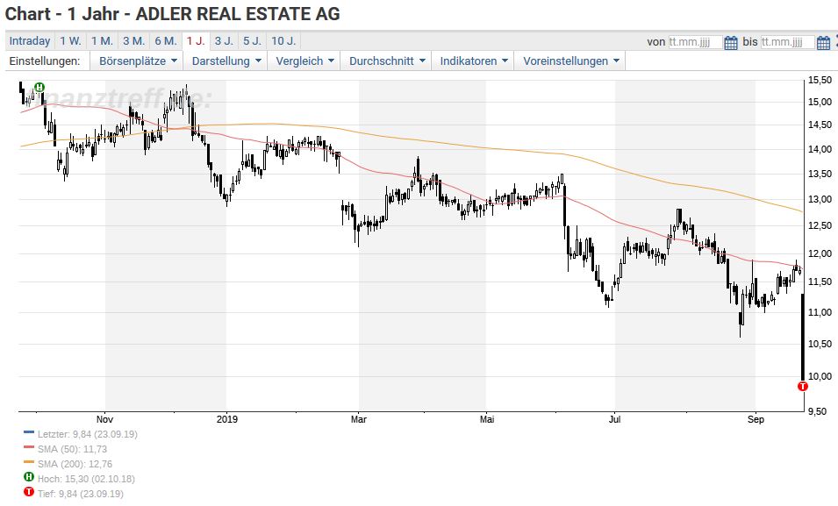The width and height of the screenshot is (838, 506).
Task: Click the 'Jul' x-axis label
Action: point(614,419)
